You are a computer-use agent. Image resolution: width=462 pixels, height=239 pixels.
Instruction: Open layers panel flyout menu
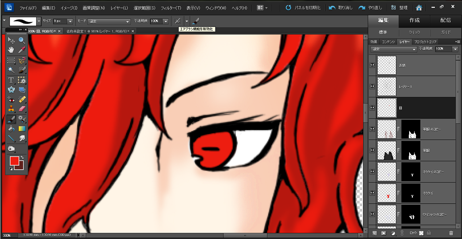pyautogui.click(x=457, y=42)
